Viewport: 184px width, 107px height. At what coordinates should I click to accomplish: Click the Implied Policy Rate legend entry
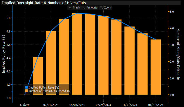(44, 88)
